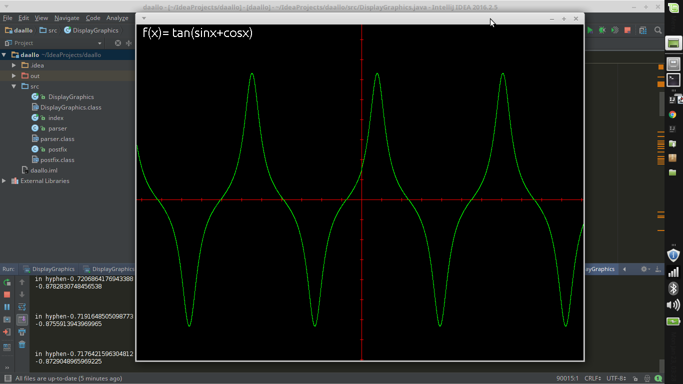Image resolution: width=683 pixels, height=384 pixels.
Task: Rerun DisplayGraphics using the run panel icon
Action: point(7,282)
